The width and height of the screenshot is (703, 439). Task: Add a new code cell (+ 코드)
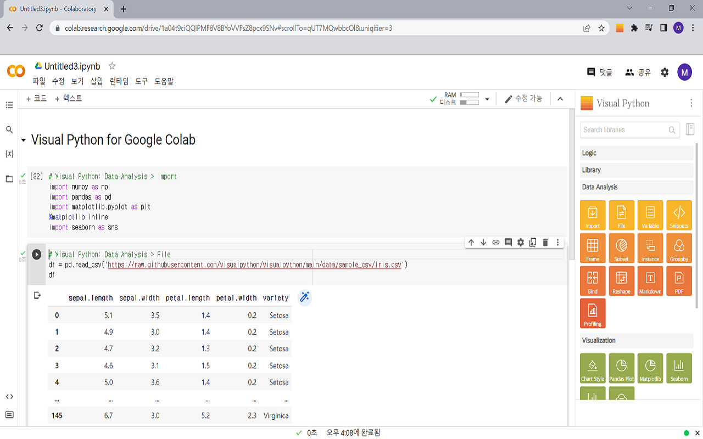(36, 99)
